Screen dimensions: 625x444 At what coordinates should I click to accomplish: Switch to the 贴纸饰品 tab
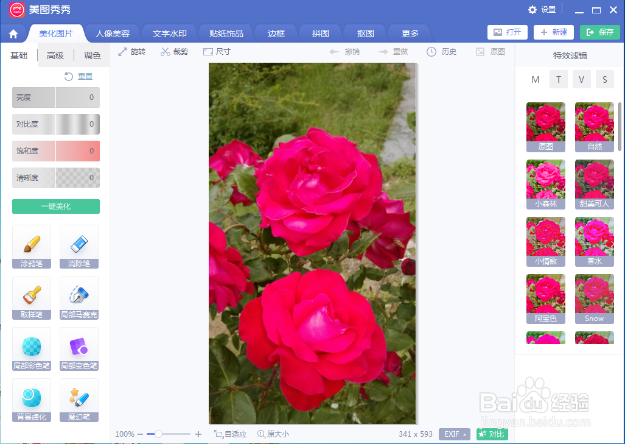pos(226,33)
